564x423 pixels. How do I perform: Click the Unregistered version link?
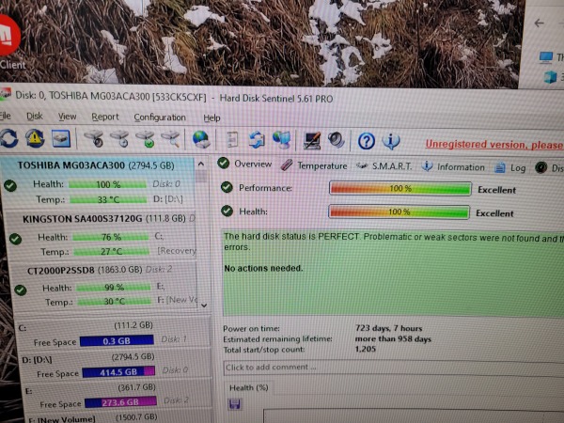(494, 145)
